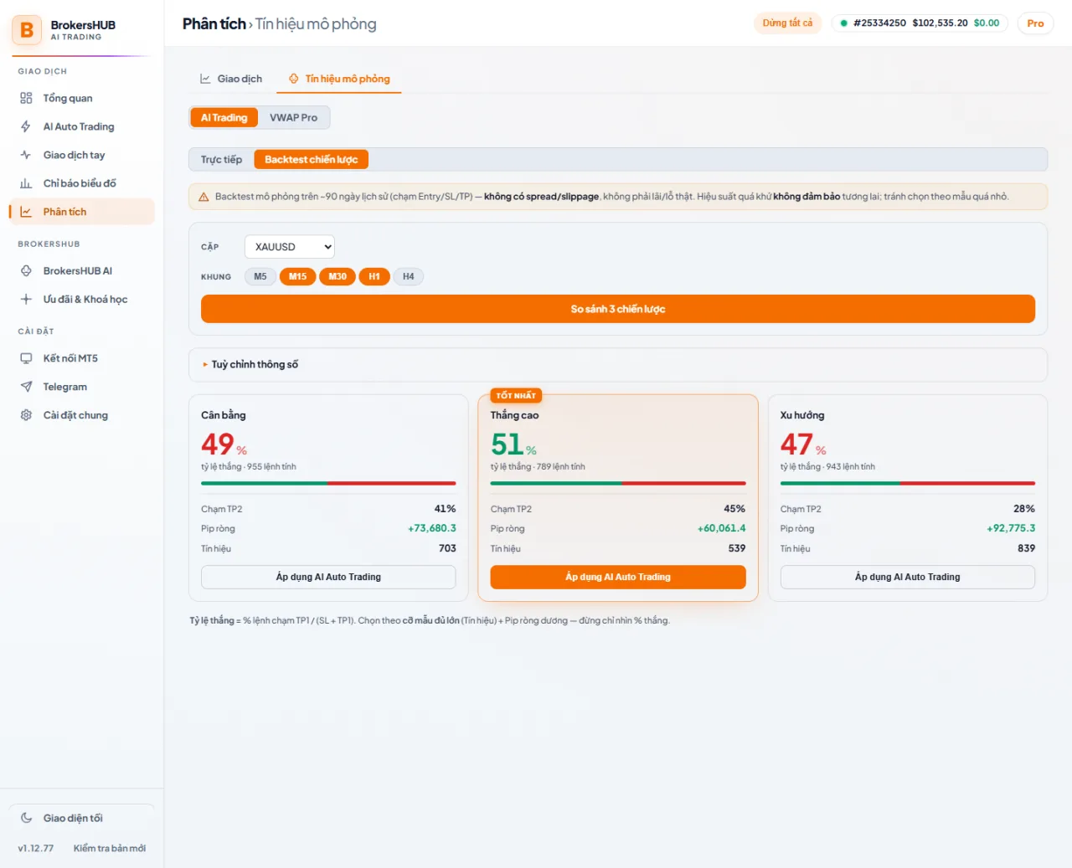Select the VWAP Pro tab
This screenshot has width=1072, height=868.
(293, 118)
